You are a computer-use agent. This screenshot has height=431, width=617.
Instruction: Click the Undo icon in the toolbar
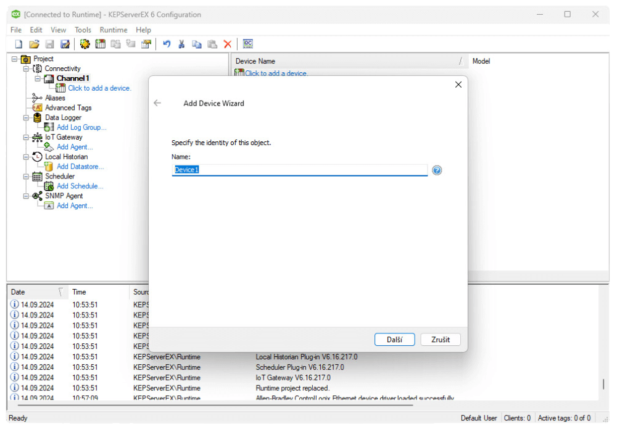[x=165, y=44]
